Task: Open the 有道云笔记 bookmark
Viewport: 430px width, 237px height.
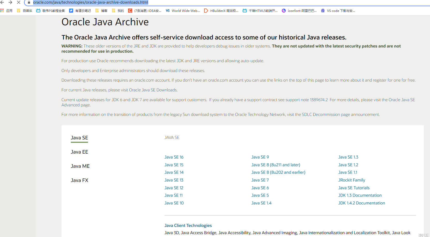Action: click(80, 11)
